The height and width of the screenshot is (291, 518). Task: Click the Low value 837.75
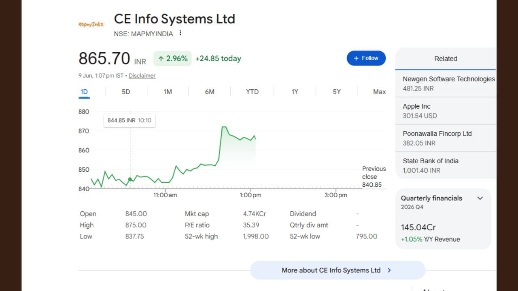pos(134,236)
